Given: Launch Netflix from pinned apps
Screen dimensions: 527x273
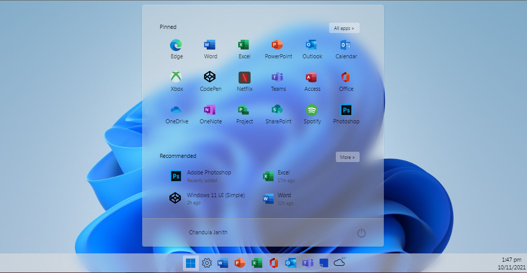Looking at the screenshot, I should [244, 78].
